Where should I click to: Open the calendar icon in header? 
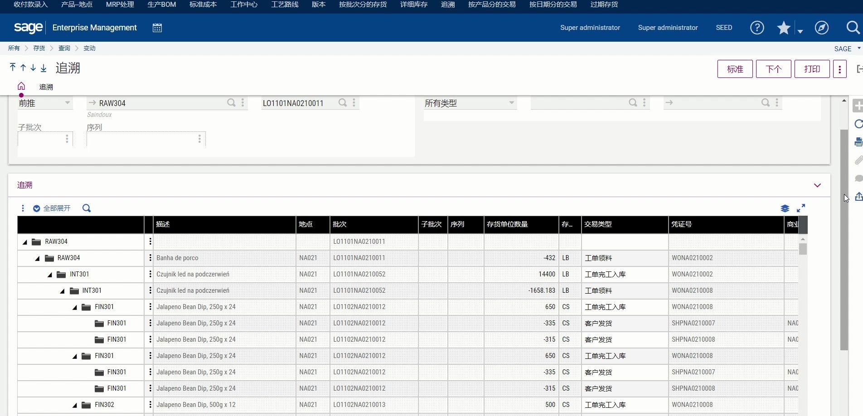coord(157,28)
